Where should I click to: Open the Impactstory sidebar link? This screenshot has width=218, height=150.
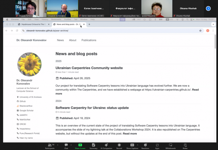pyautogui.click(x=25, y=129)
